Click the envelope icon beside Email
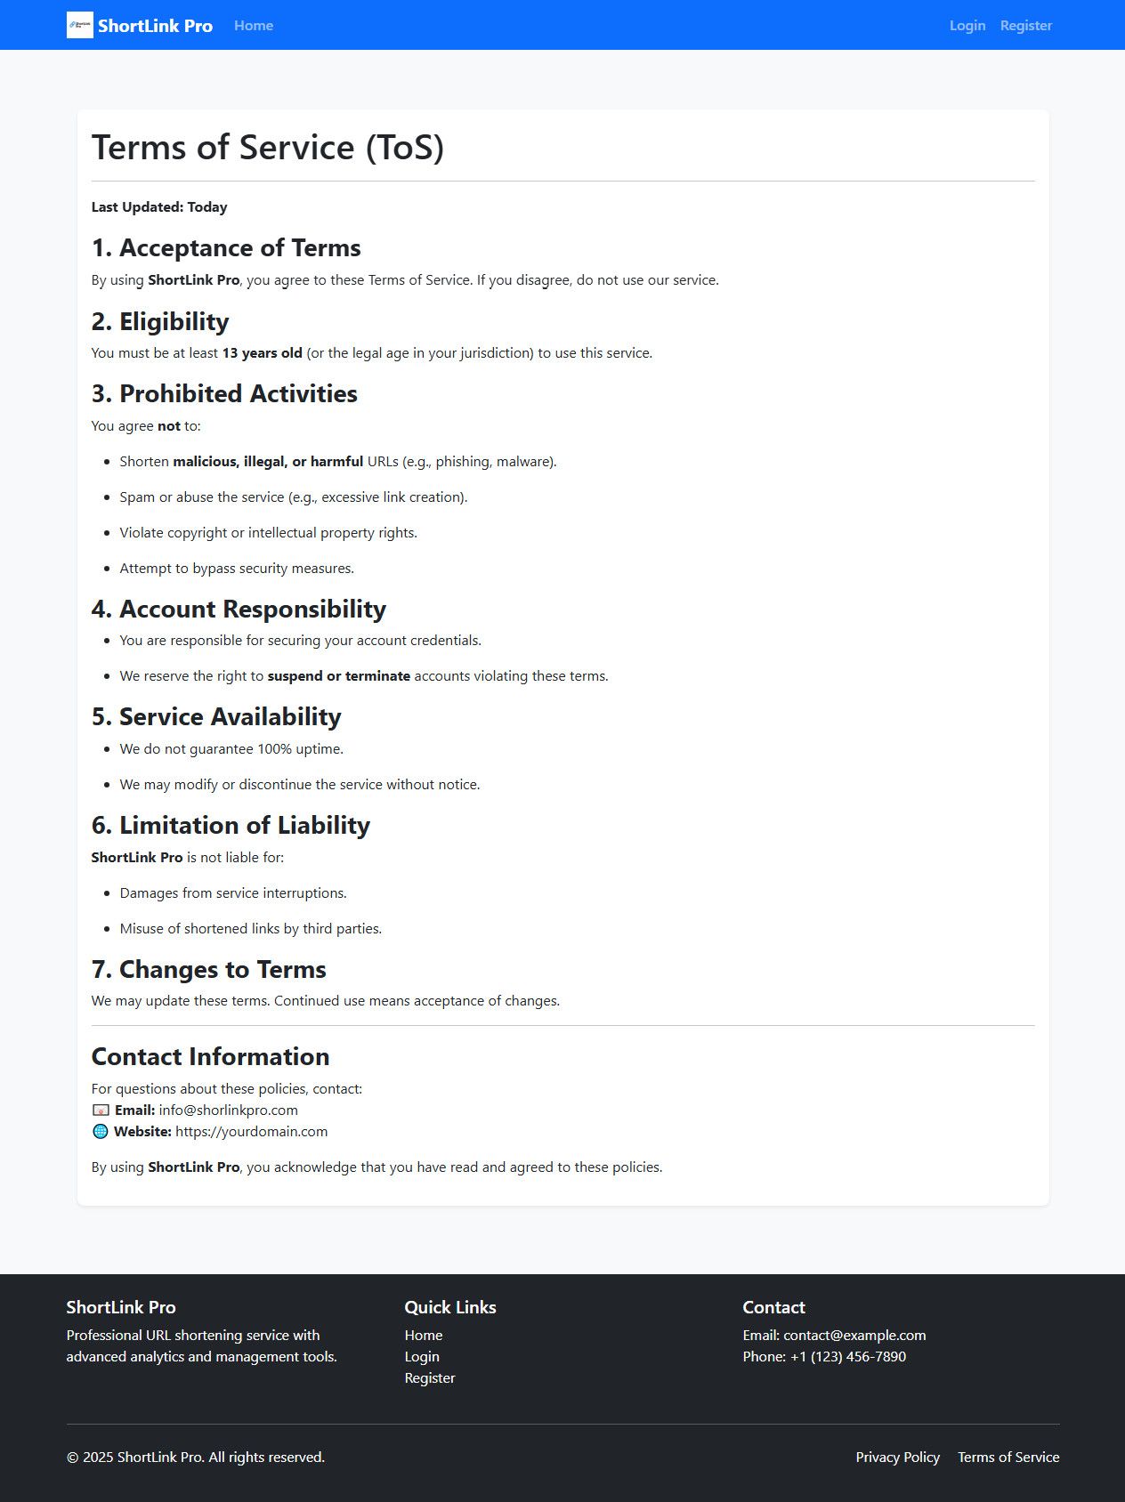Viewport: 1125px width, 1502px height. tap(101, 1110)
